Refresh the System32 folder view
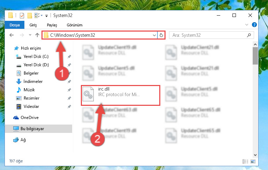The width and height of the screenshot is (268, 170). pyautogui.click(x=161, y=35)
